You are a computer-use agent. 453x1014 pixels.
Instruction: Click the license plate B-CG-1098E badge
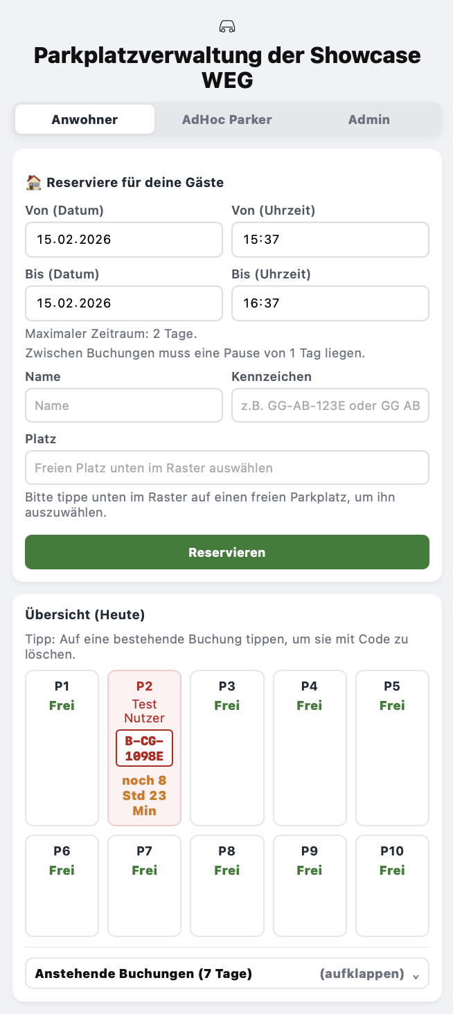(x=144, y=748)
